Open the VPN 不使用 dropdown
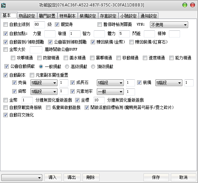 (x=169, y=25)
